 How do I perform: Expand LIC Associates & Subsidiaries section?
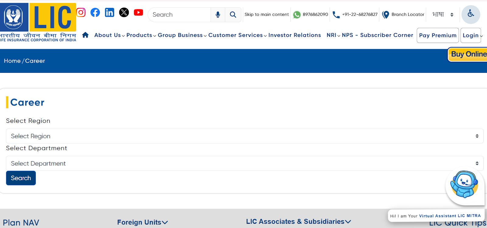click(x=299, y=222)
